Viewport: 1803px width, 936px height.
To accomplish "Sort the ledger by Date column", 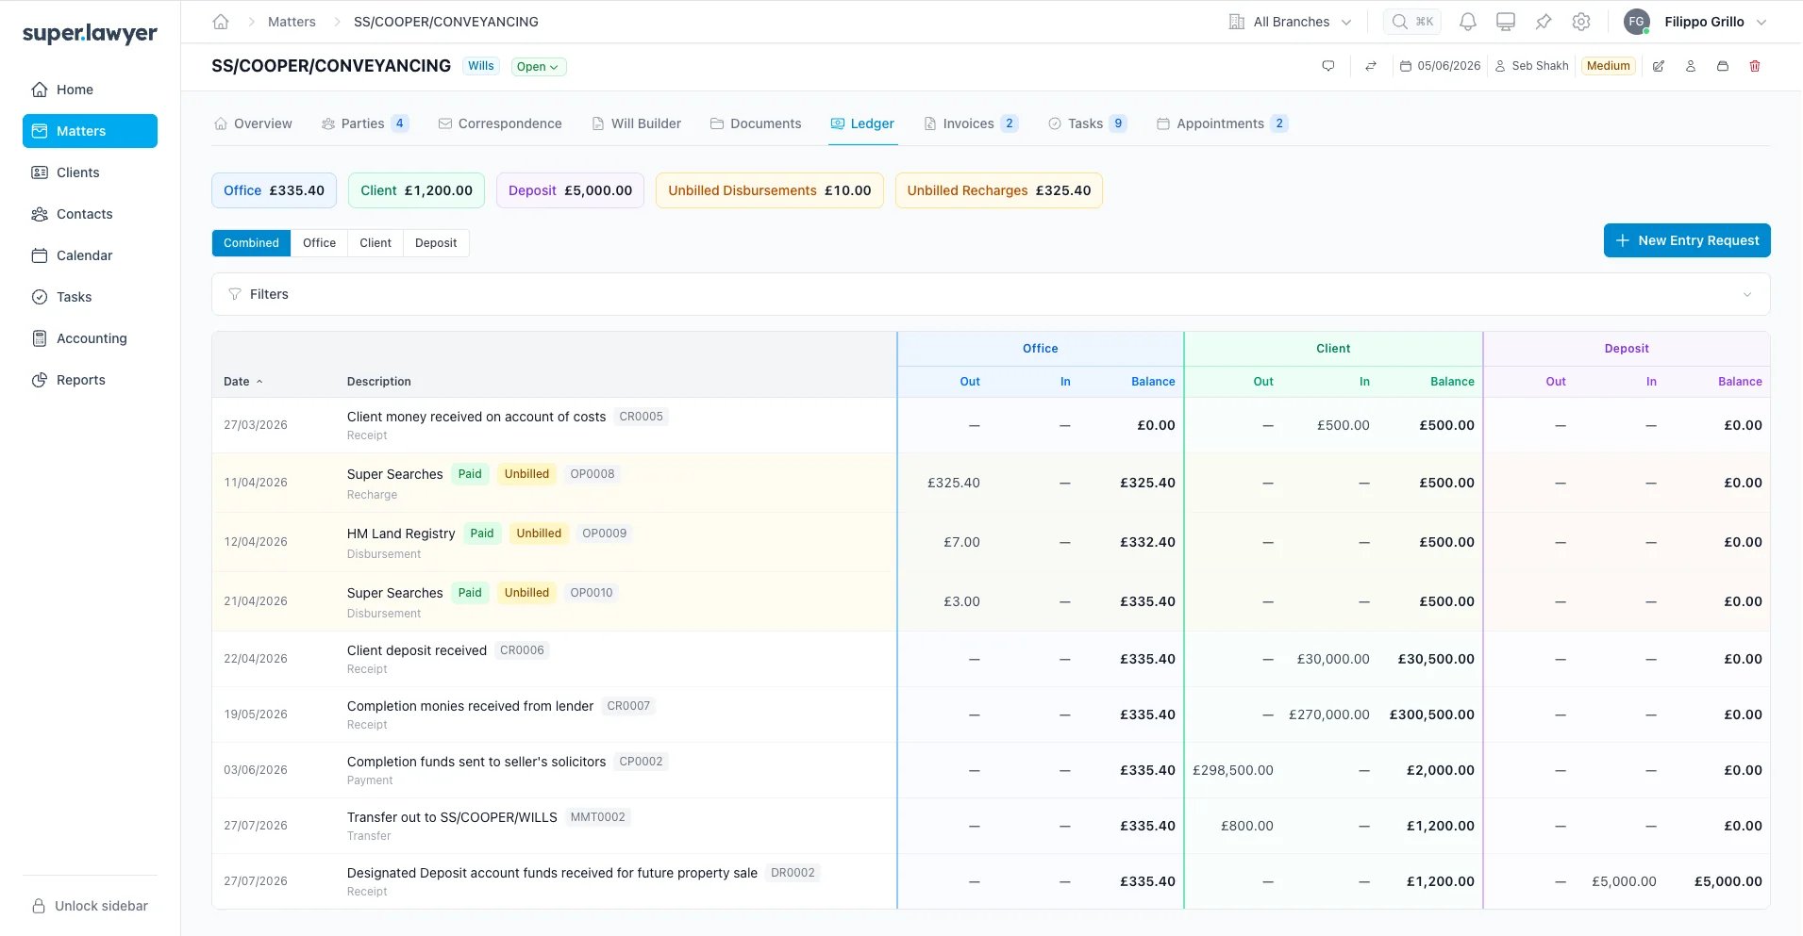I will 243,382.
